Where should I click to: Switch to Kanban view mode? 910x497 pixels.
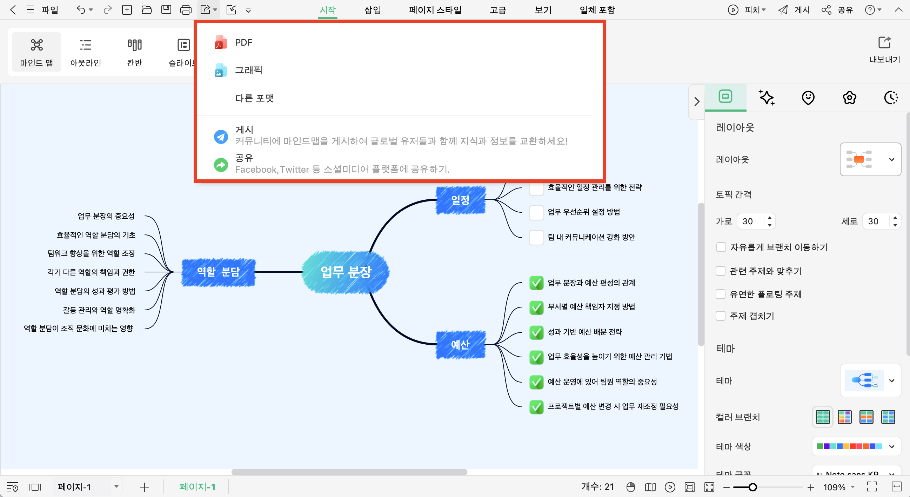(x=135, y=52)
